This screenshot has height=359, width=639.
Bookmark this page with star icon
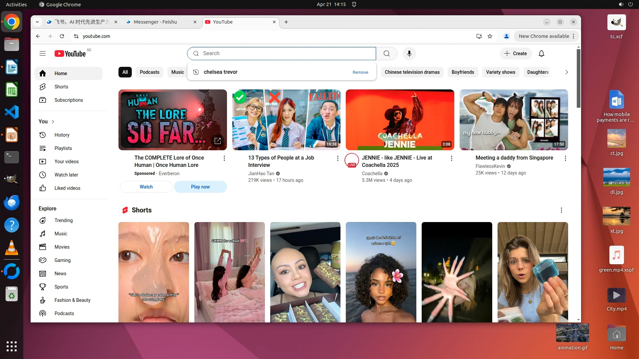pos(490,36)
